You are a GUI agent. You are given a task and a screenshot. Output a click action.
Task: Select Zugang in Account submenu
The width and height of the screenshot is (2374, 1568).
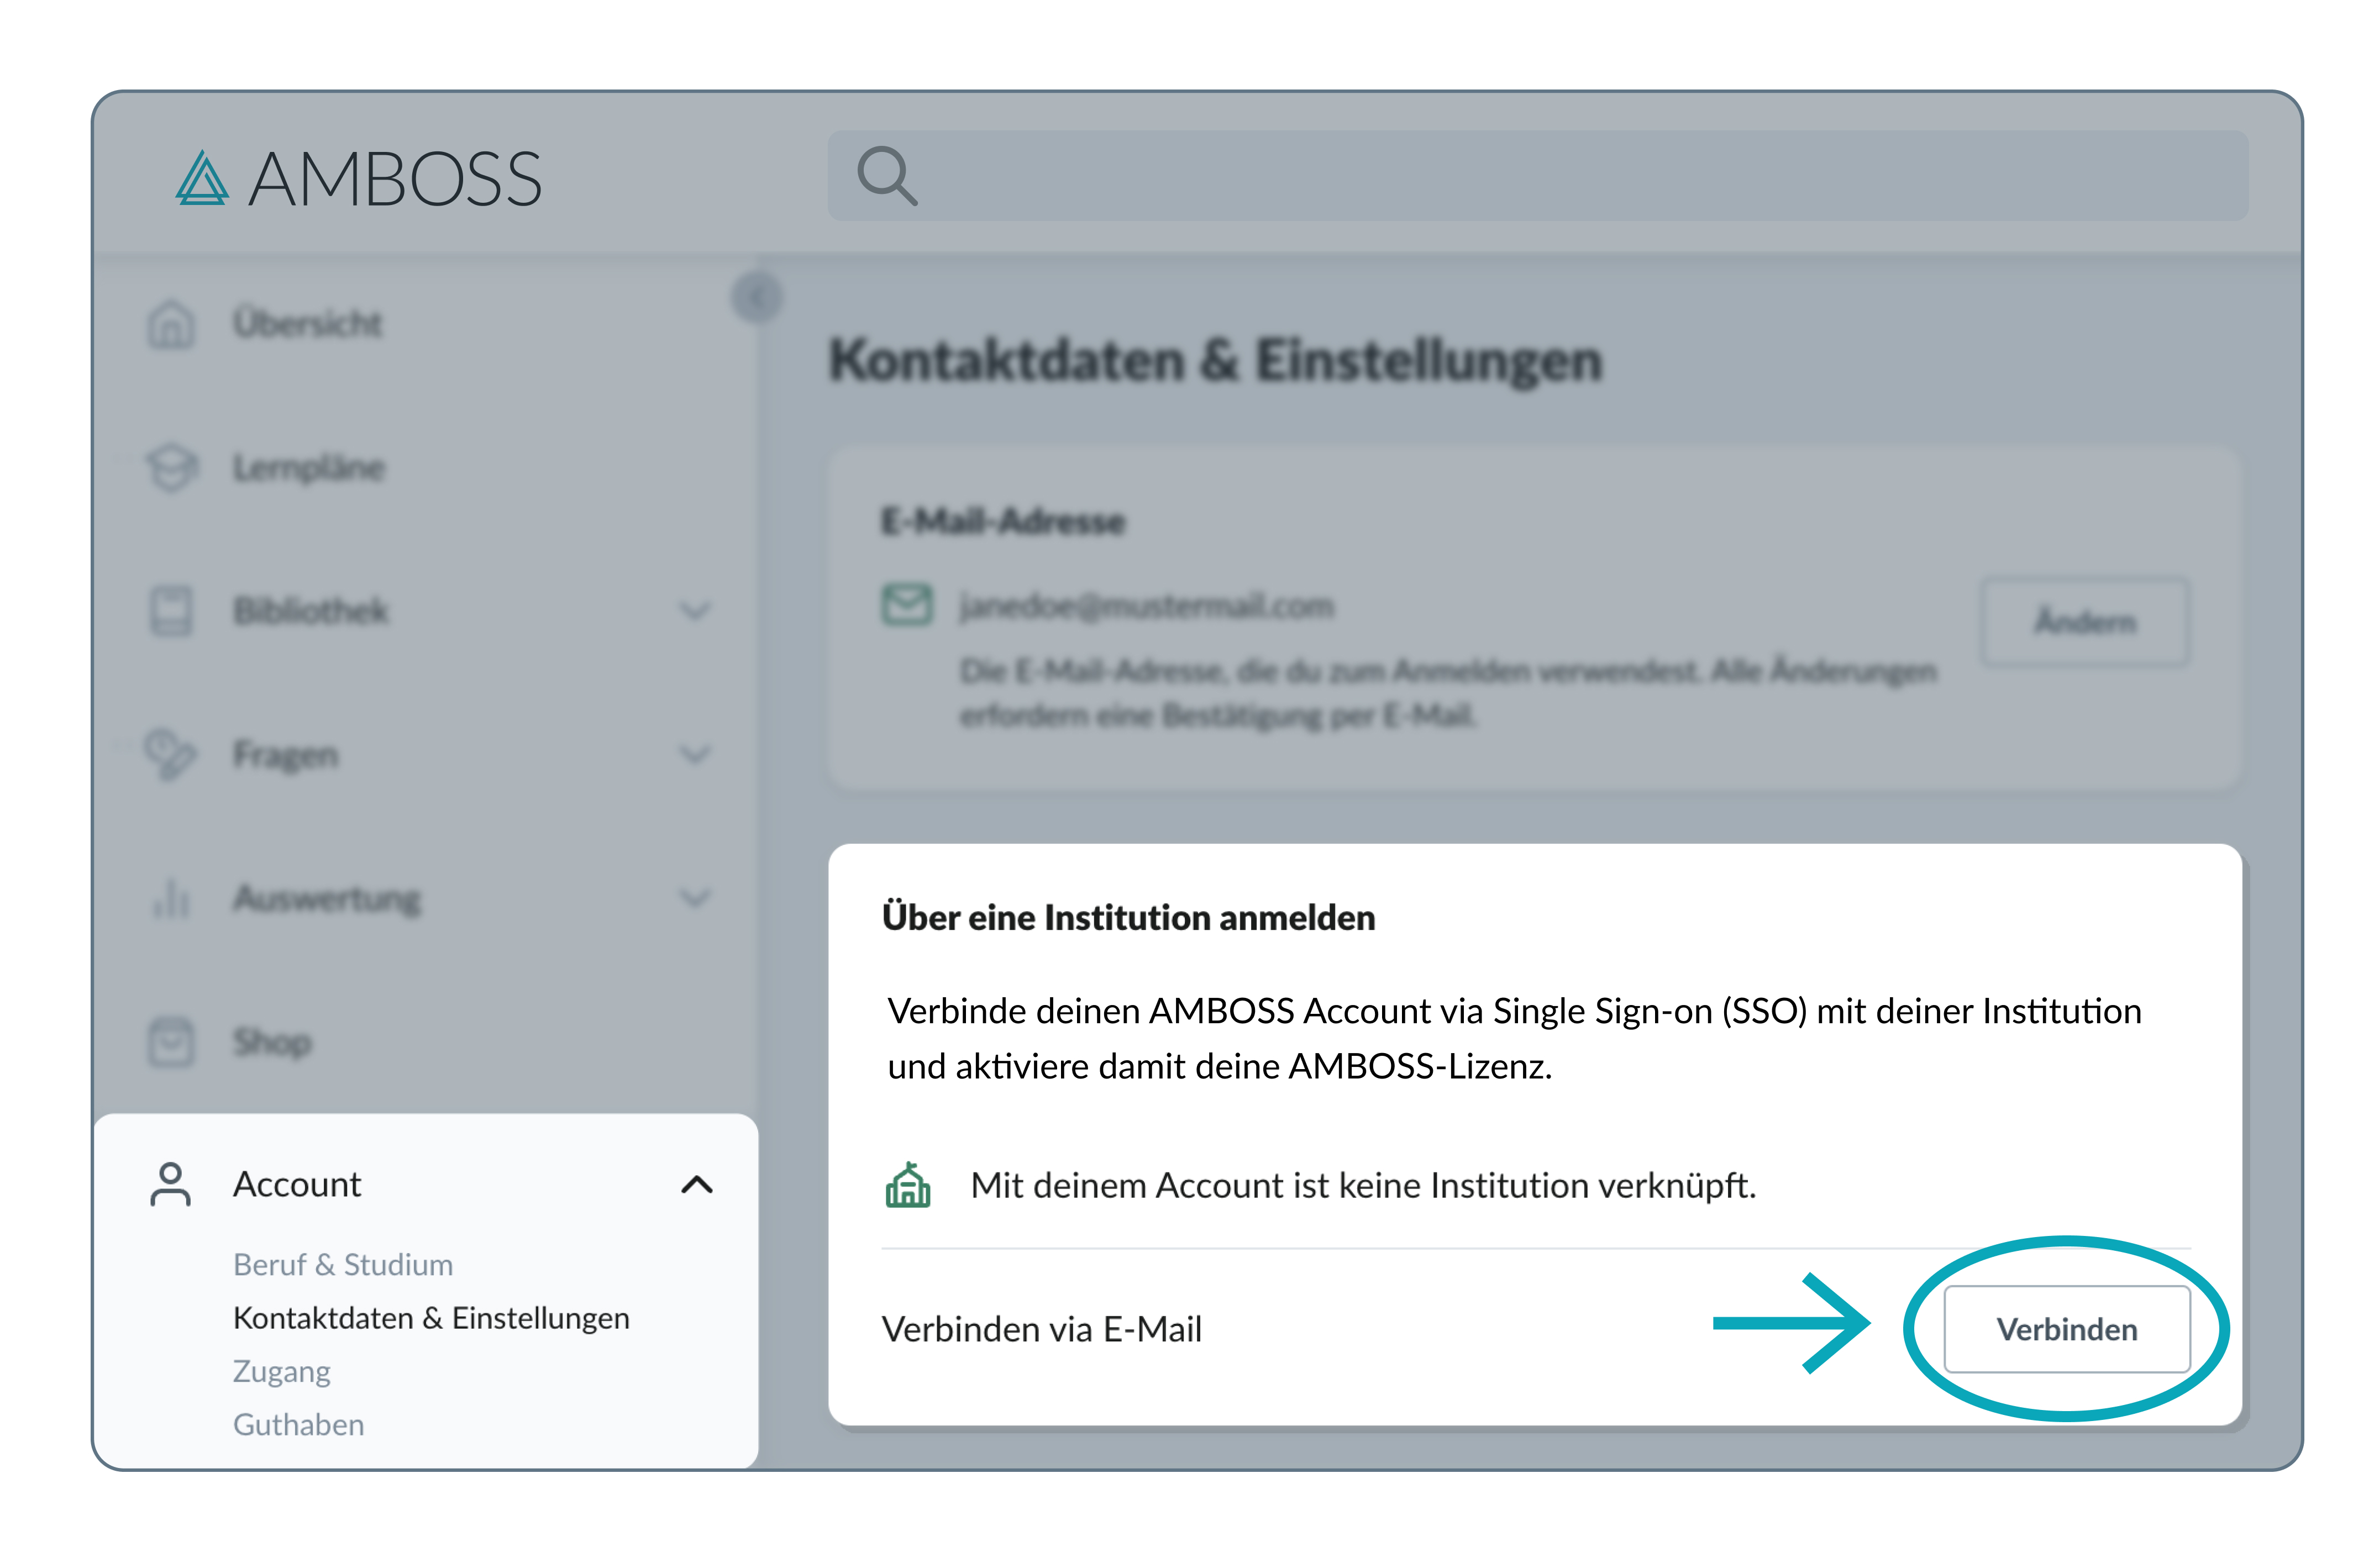tap(282, 1371)
